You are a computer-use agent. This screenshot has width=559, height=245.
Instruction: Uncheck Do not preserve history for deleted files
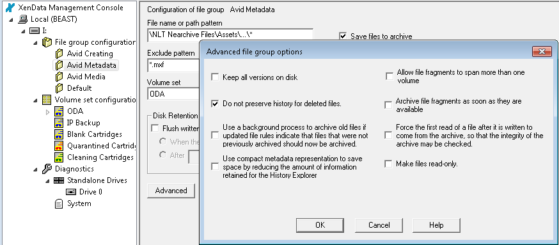215,104
